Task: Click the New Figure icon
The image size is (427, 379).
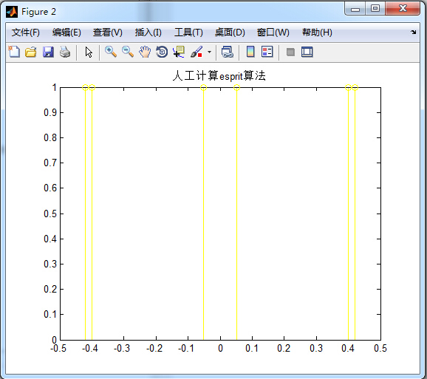Action: pyautogui.click(x=14, y=52)
